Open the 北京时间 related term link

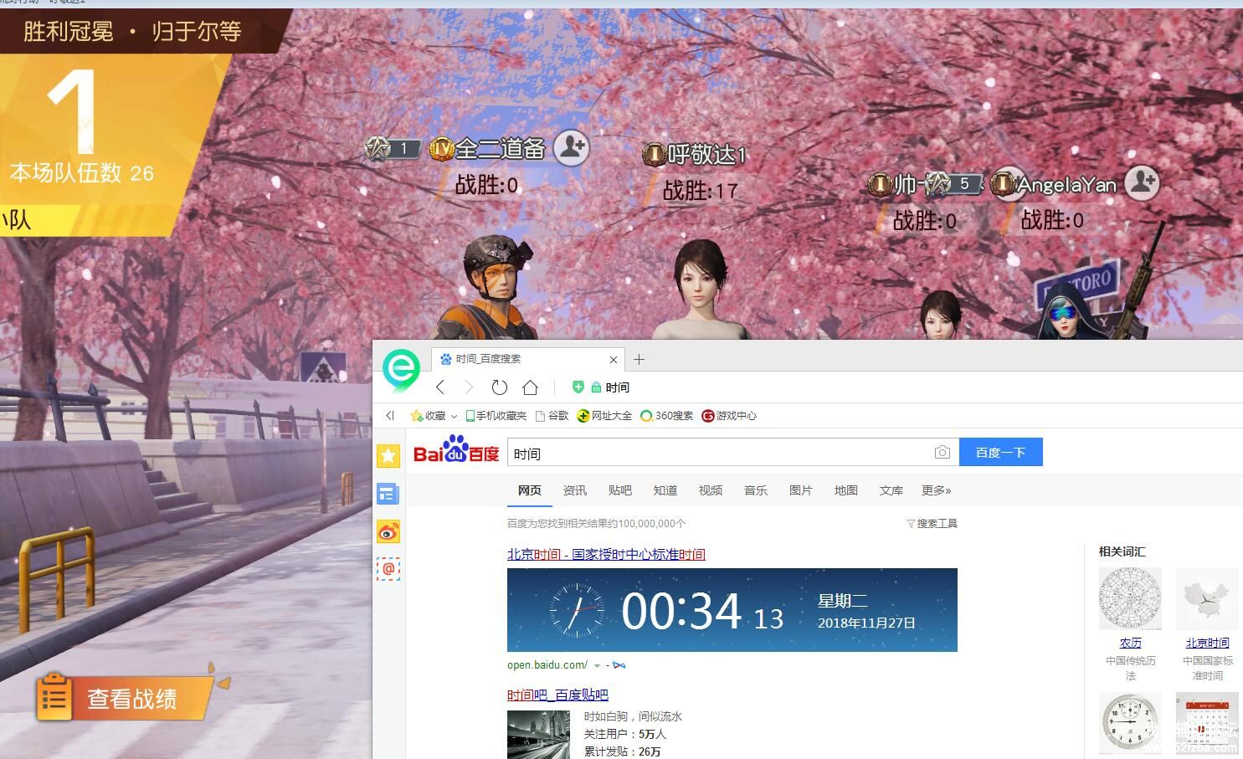[1207, 643]
